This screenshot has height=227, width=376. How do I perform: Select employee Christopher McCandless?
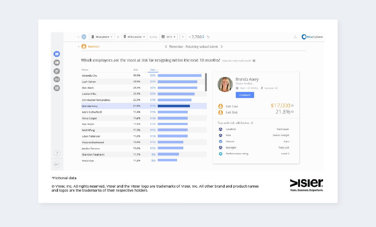[x=96, y=100]
